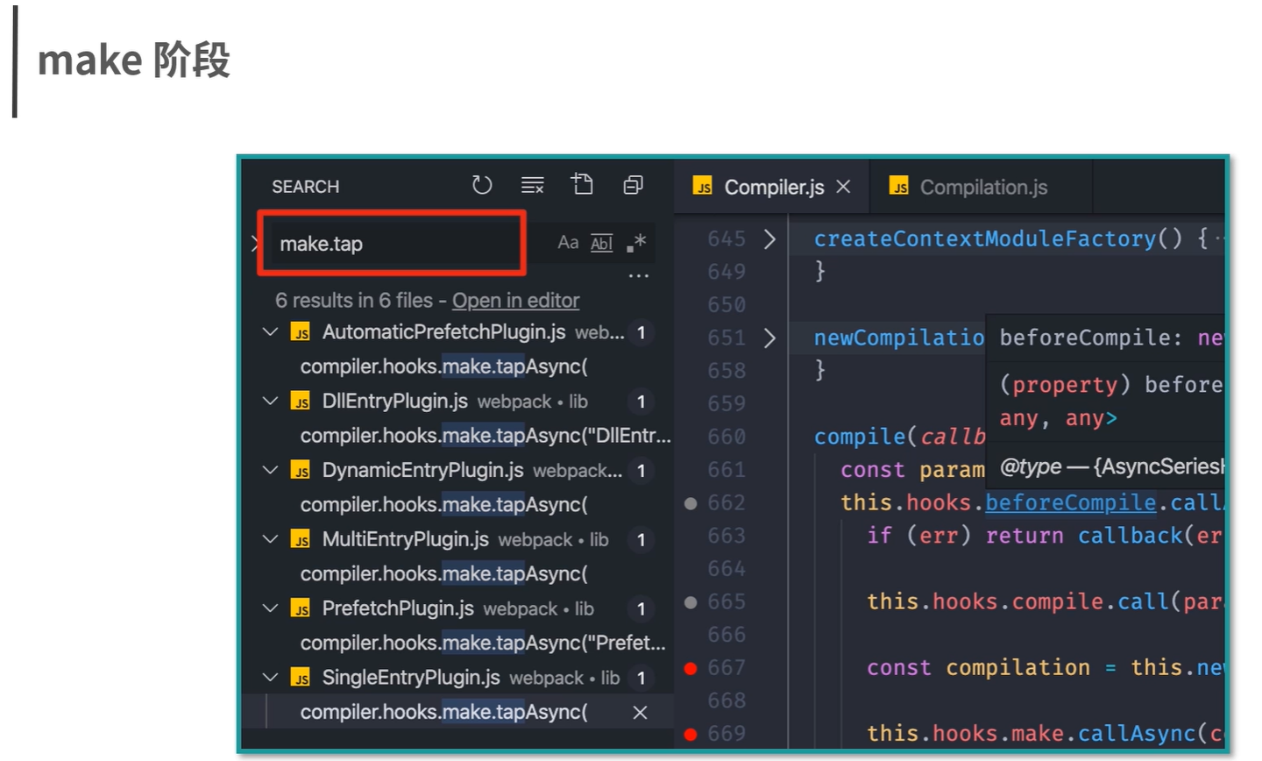Toggle disabled breakpoint on line 662

tap(691, 503)
